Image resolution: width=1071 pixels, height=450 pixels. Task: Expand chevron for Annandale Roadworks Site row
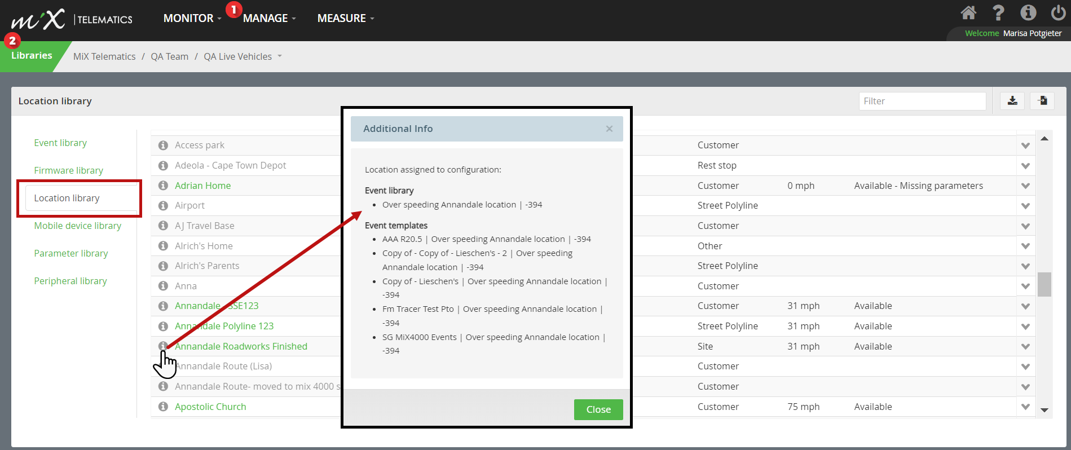1025,347
